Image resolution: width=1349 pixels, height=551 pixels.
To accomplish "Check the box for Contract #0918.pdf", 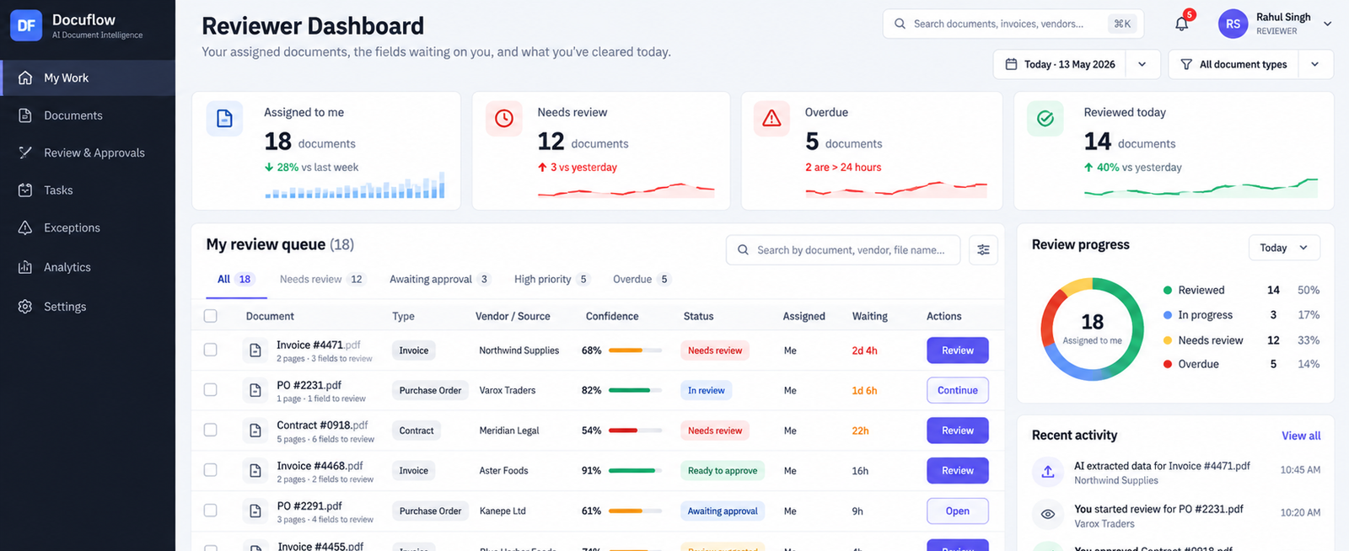I will (211, 430).
